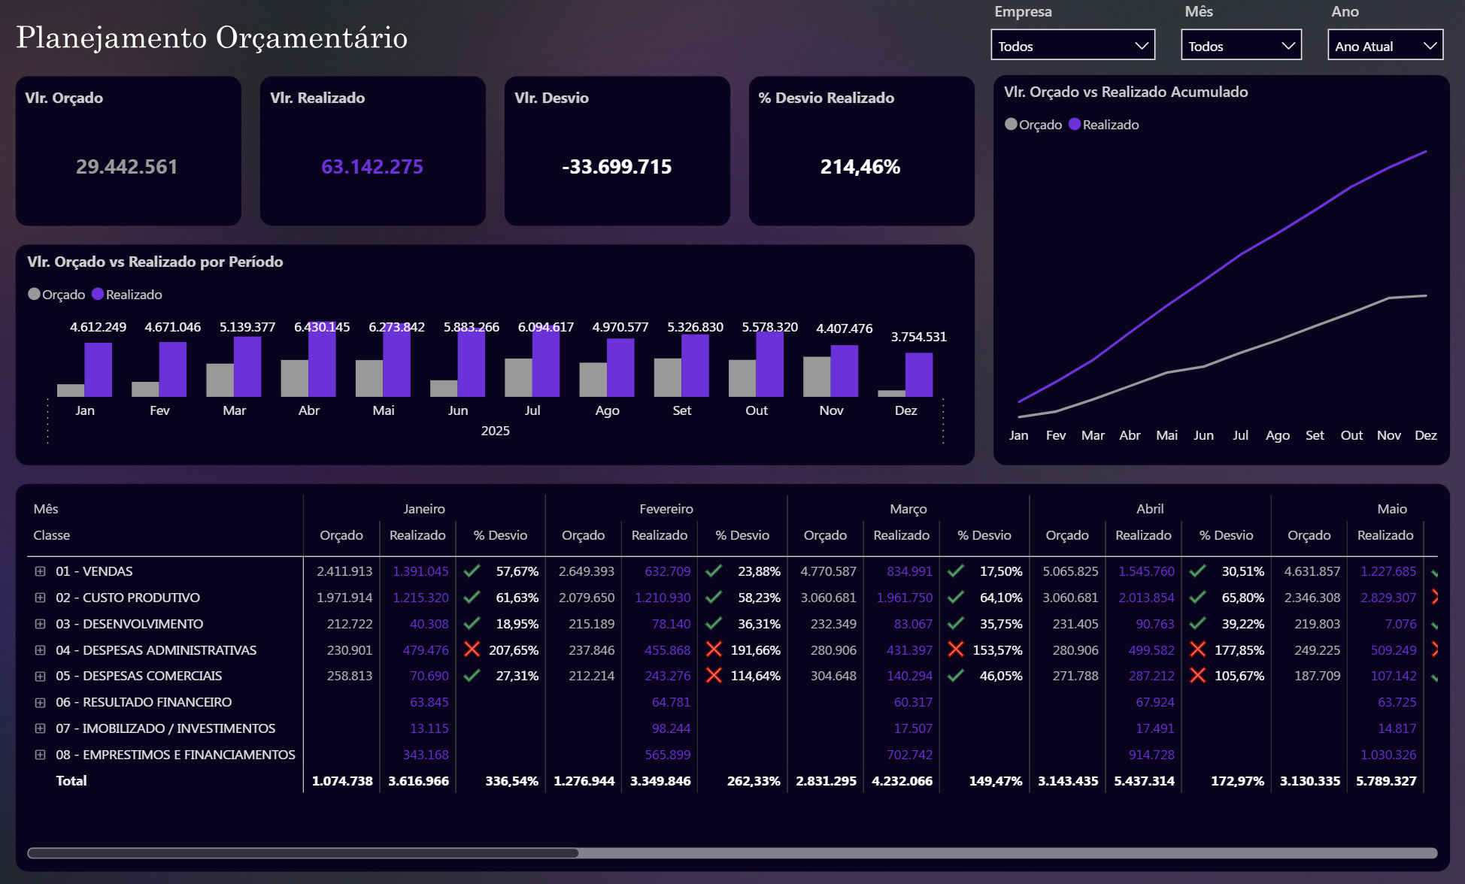Click red X icon for DESPESAS COMERCIAIS Fevereiro
This screenshot has width=1465, height=884.
point(714,676)
